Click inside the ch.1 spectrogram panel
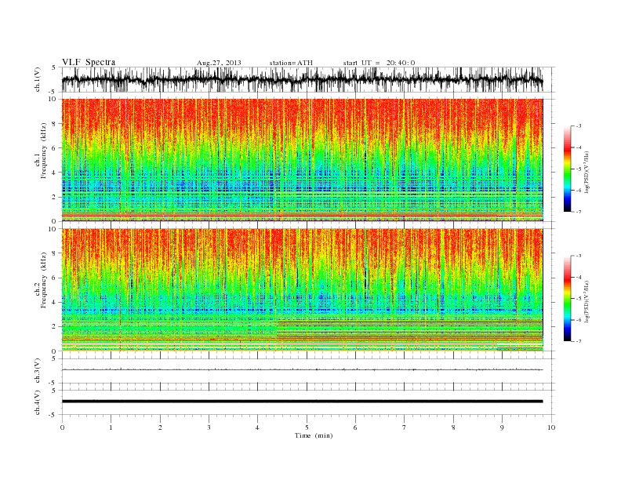The image size is (621, 480). (x=302, y=160)
